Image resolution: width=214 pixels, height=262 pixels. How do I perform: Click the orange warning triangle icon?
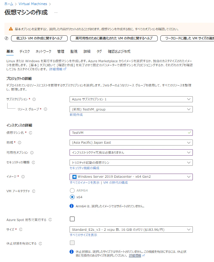coord(11,29)
